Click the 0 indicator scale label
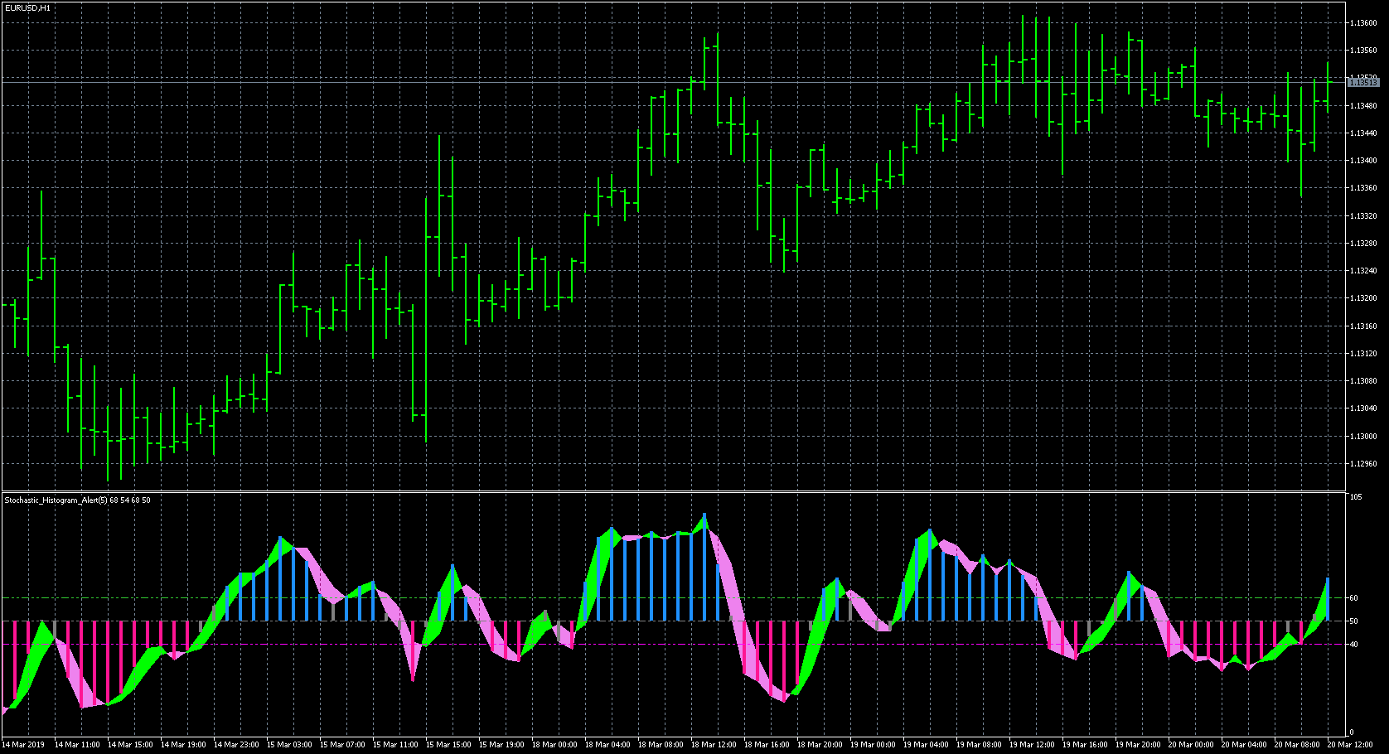Image resolution: width=1389 pixels, height=754 pixels. pos(1352,732)
